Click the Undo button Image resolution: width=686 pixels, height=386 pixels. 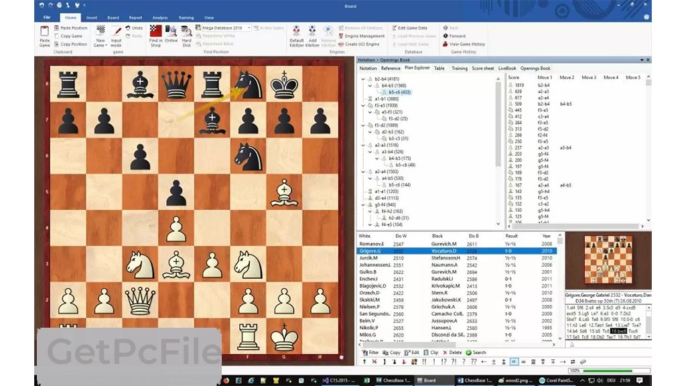coord(134,27)
